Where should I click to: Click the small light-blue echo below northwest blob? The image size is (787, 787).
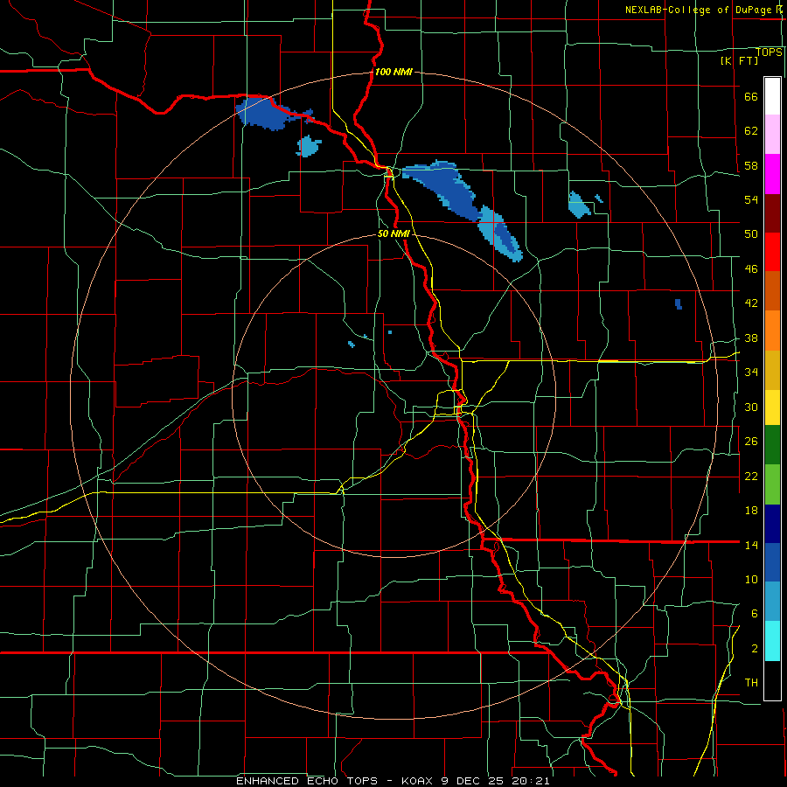[x=308, y=146]
